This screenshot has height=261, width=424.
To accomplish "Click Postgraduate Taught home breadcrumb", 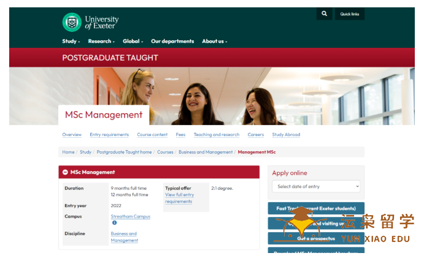I will (124, 152).
